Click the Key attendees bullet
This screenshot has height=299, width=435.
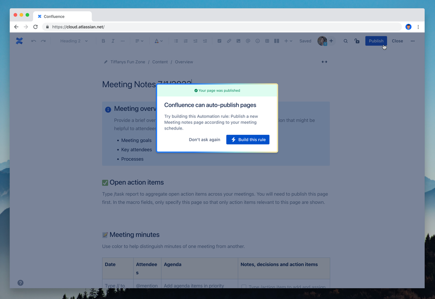(x=136, y=149)
